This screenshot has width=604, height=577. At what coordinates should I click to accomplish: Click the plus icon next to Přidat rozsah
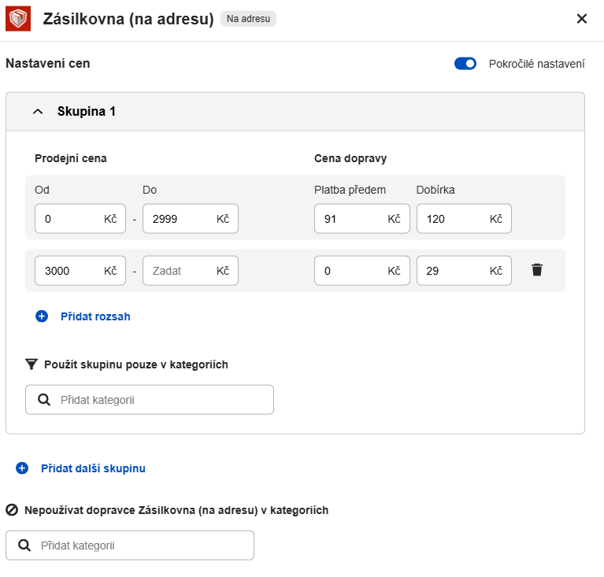pos(42,316)
